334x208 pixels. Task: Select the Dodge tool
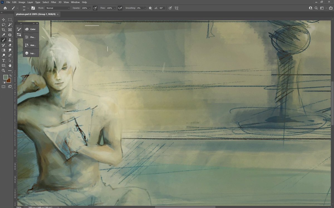[x=4, y=55]
